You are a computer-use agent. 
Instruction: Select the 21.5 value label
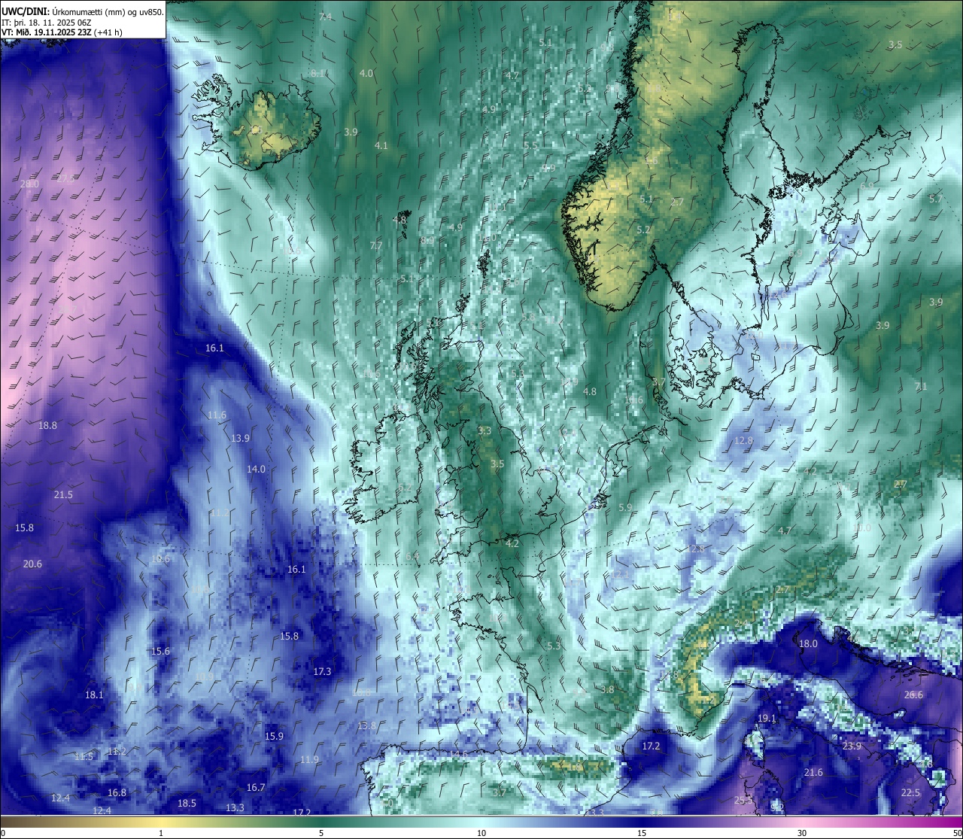coord(63,494)
